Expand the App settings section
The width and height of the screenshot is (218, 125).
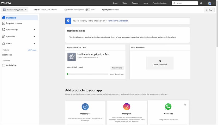[34, 29]
